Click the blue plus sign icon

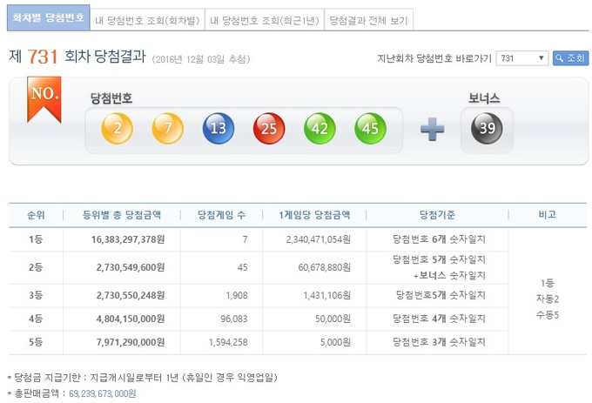pyautogui.click(x=432, y=129)
